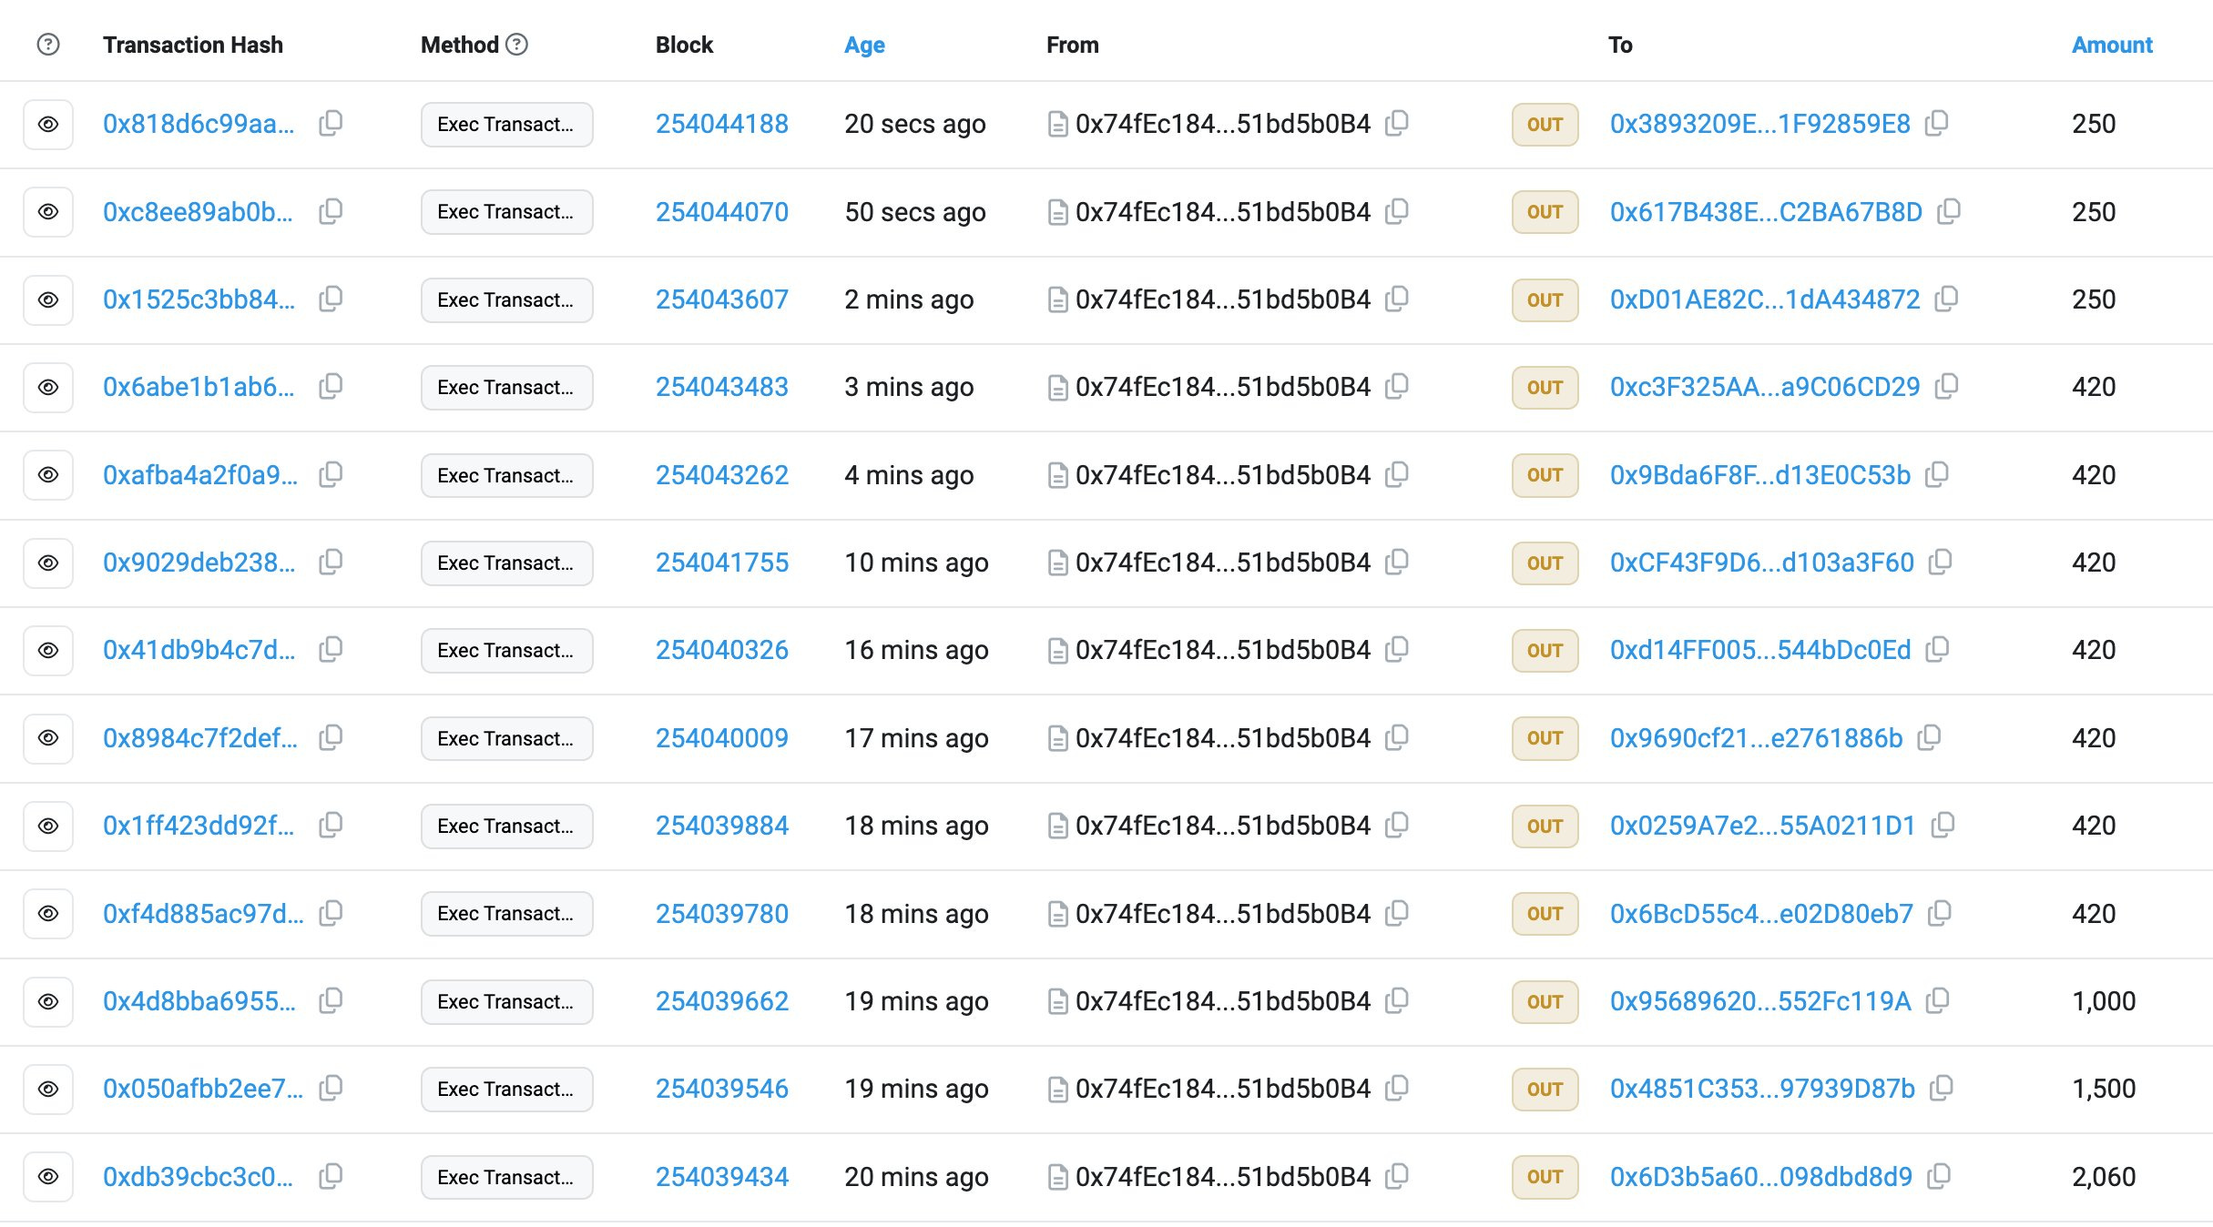Copy To address 0x95689620...552Fc119A

(1937, 1001)
